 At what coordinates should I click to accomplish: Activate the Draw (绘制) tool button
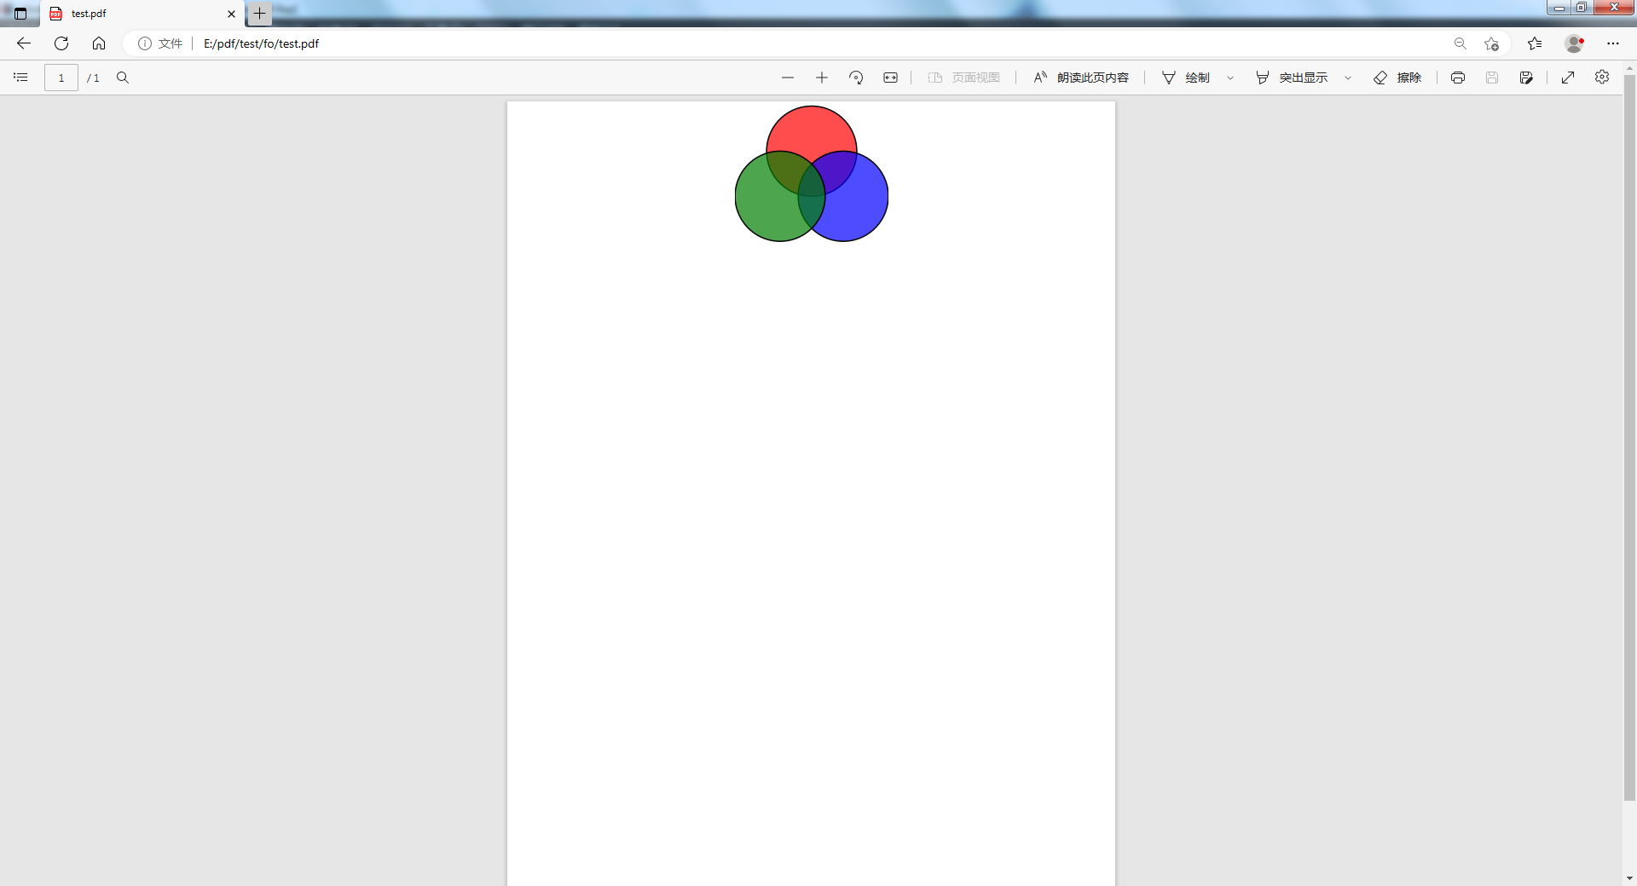pyautogui.click(x=1186, y=78)
